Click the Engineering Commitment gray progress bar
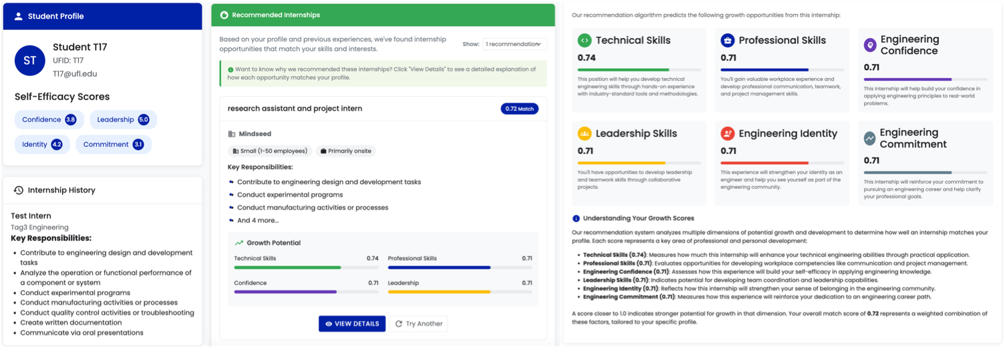The height and width of the screenshot is (355, 1005). [925, 172]
